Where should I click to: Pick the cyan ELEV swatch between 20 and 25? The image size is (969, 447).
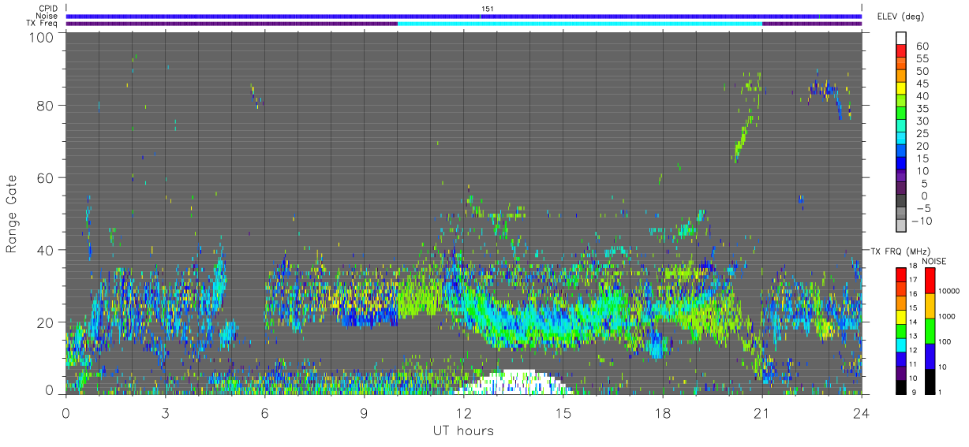(x=901, y=138)
